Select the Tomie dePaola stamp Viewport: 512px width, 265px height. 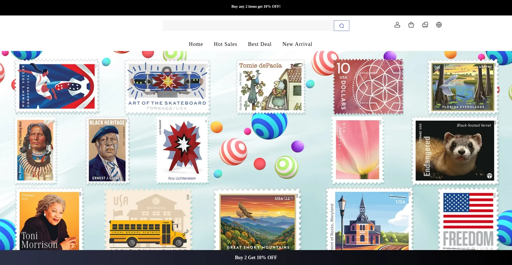[270, 86]
